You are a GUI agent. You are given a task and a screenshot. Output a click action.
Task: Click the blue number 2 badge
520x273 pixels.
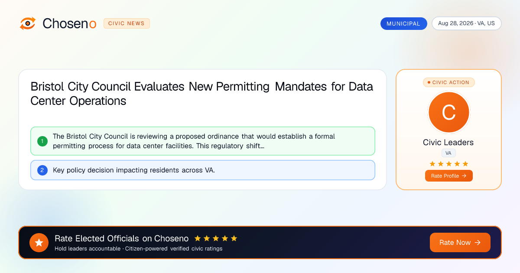pyautogui.click(x=42, y=170)
